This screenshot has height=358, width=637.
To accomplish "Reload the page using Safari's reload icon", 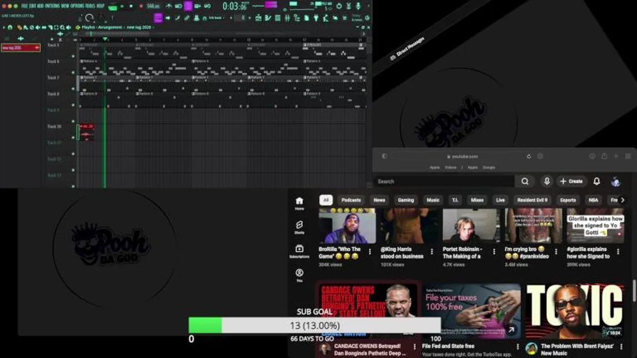I will click(x=529, y=156).
